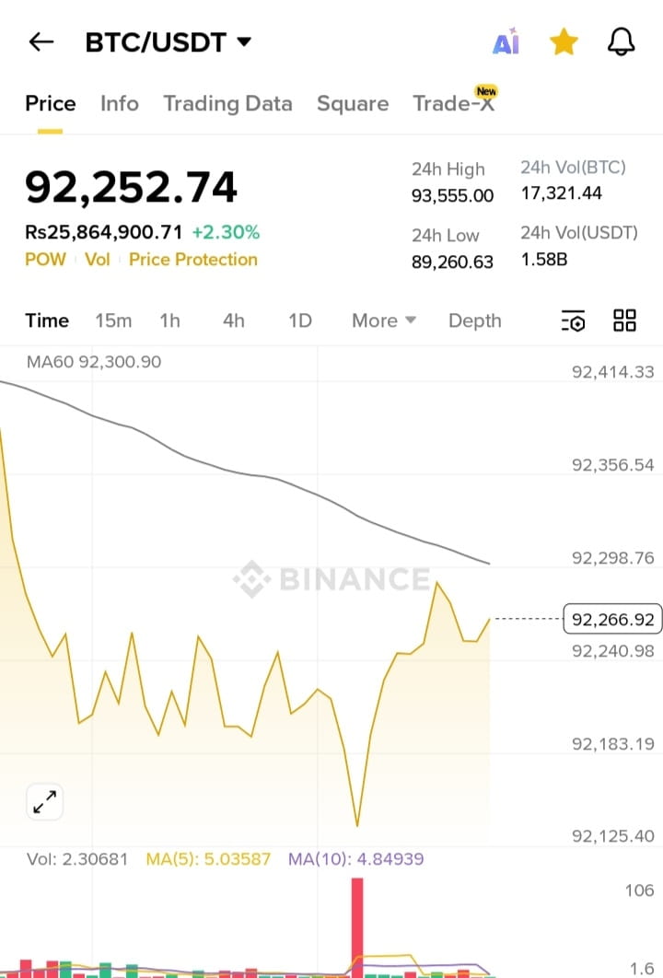Viewport: 663px width, 978px height.
Task: Go to the Square tab
Action: click(x=353, y=103)
